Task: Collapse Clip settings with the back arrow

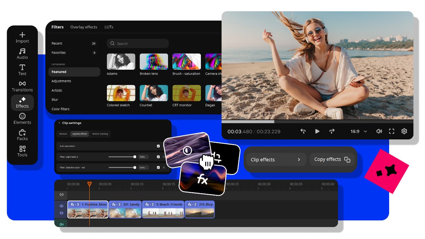Action: [x=60, y=123]
